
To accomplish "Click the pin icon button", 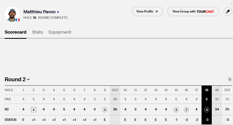I will [228, 11].
